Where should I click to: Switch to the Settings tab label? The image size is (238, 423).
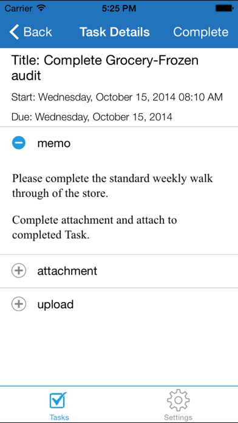[178, 418]
